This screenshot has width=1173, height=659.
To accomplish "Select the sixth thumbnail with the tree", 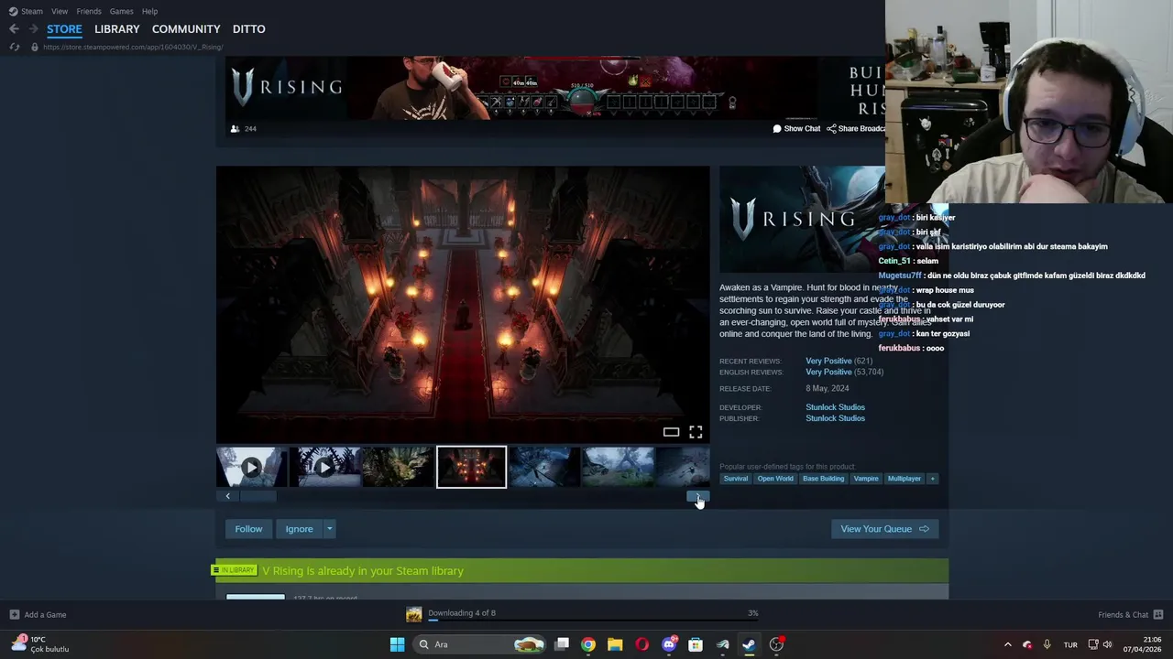I will (x=619, y=467).
